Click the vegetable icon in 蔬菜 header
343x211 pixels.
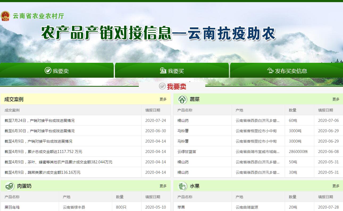click(x=182, y=99)
